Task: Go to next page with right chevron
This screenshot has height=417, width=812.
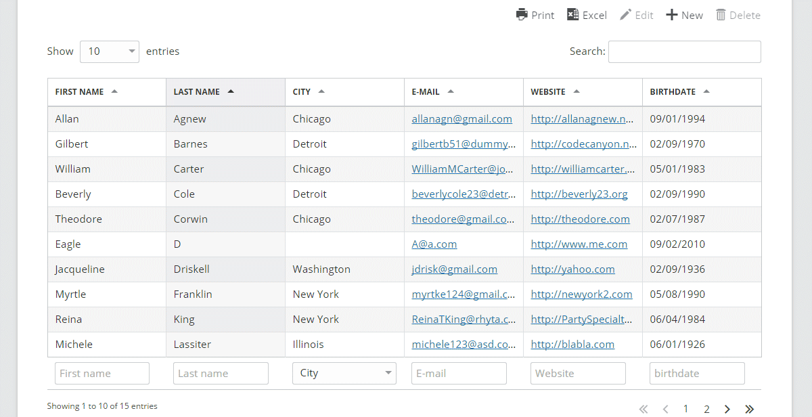Action: tap(727, 409)
